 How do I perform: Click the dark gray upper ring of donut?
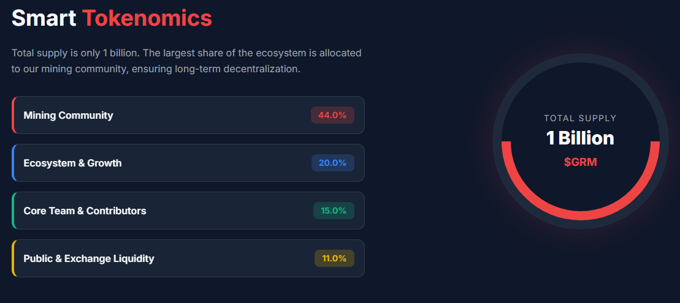[x=580, y=58]
